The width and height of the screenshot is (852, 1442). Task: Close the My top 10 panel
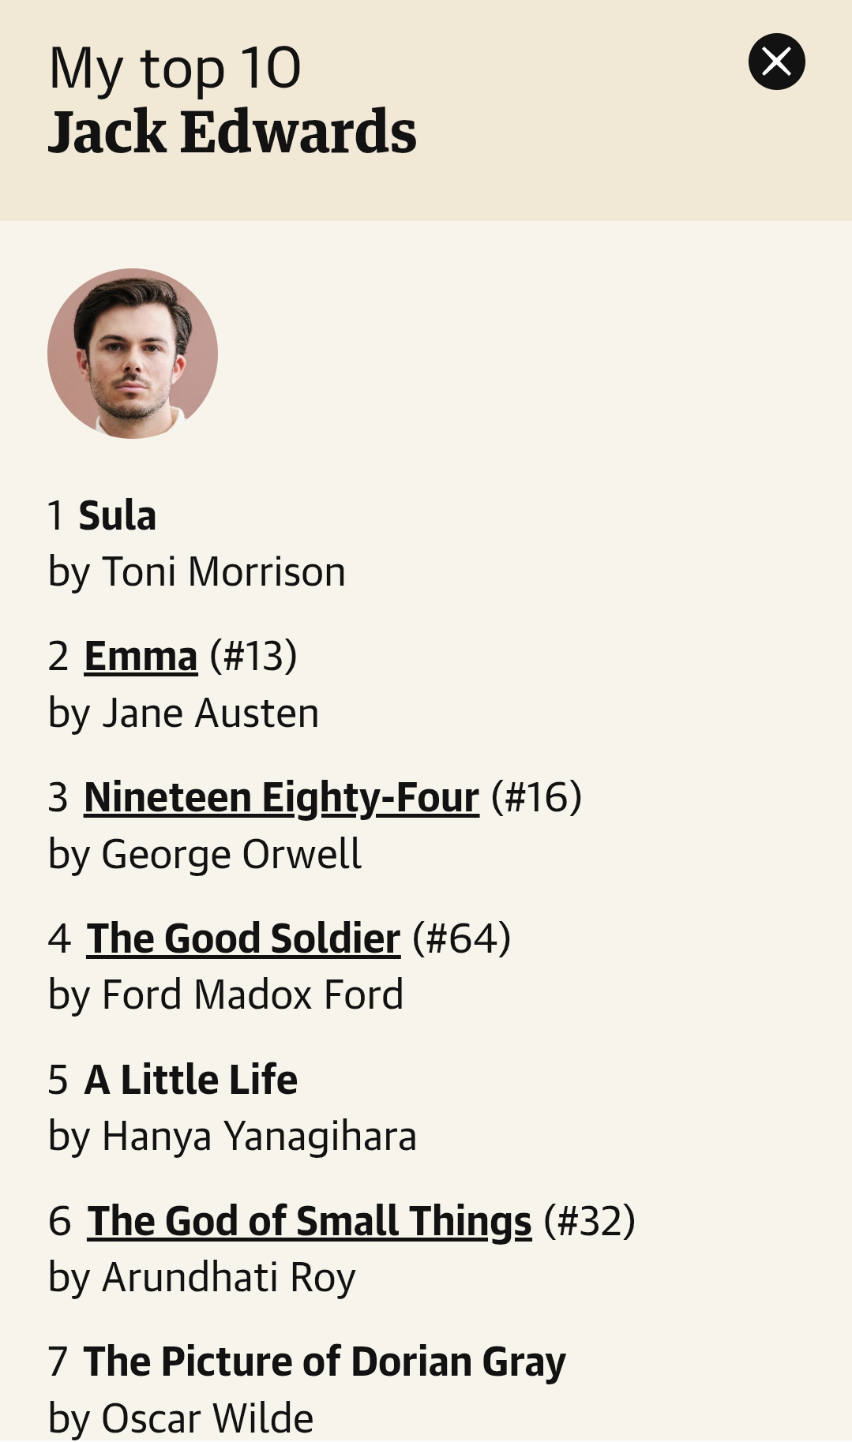[x=776, y=62]
